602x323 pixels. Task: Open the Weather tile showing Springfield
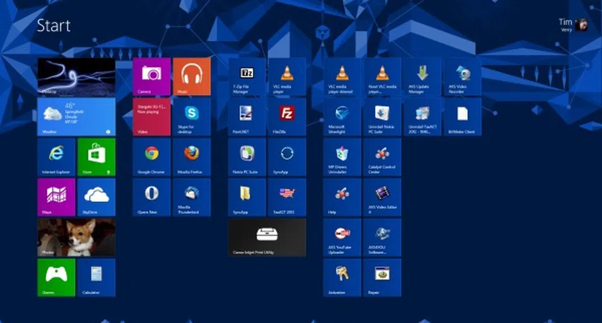coord(76,117)
